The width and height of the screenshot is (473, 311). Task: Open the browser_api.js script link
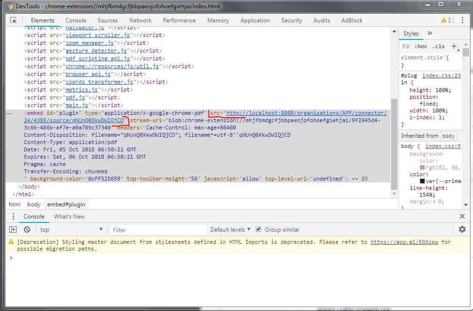(x=88, y=74)
